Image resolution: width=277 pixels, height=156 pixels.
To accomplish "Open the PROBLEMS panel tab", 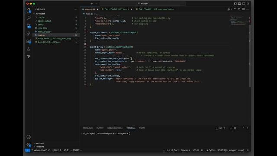I will click(x=87, y=128).
